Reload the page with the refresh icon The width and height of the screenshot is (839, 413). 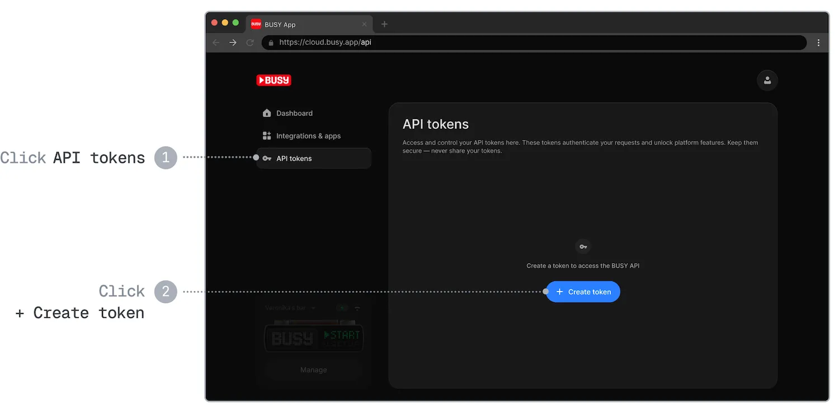coord(250,43)
